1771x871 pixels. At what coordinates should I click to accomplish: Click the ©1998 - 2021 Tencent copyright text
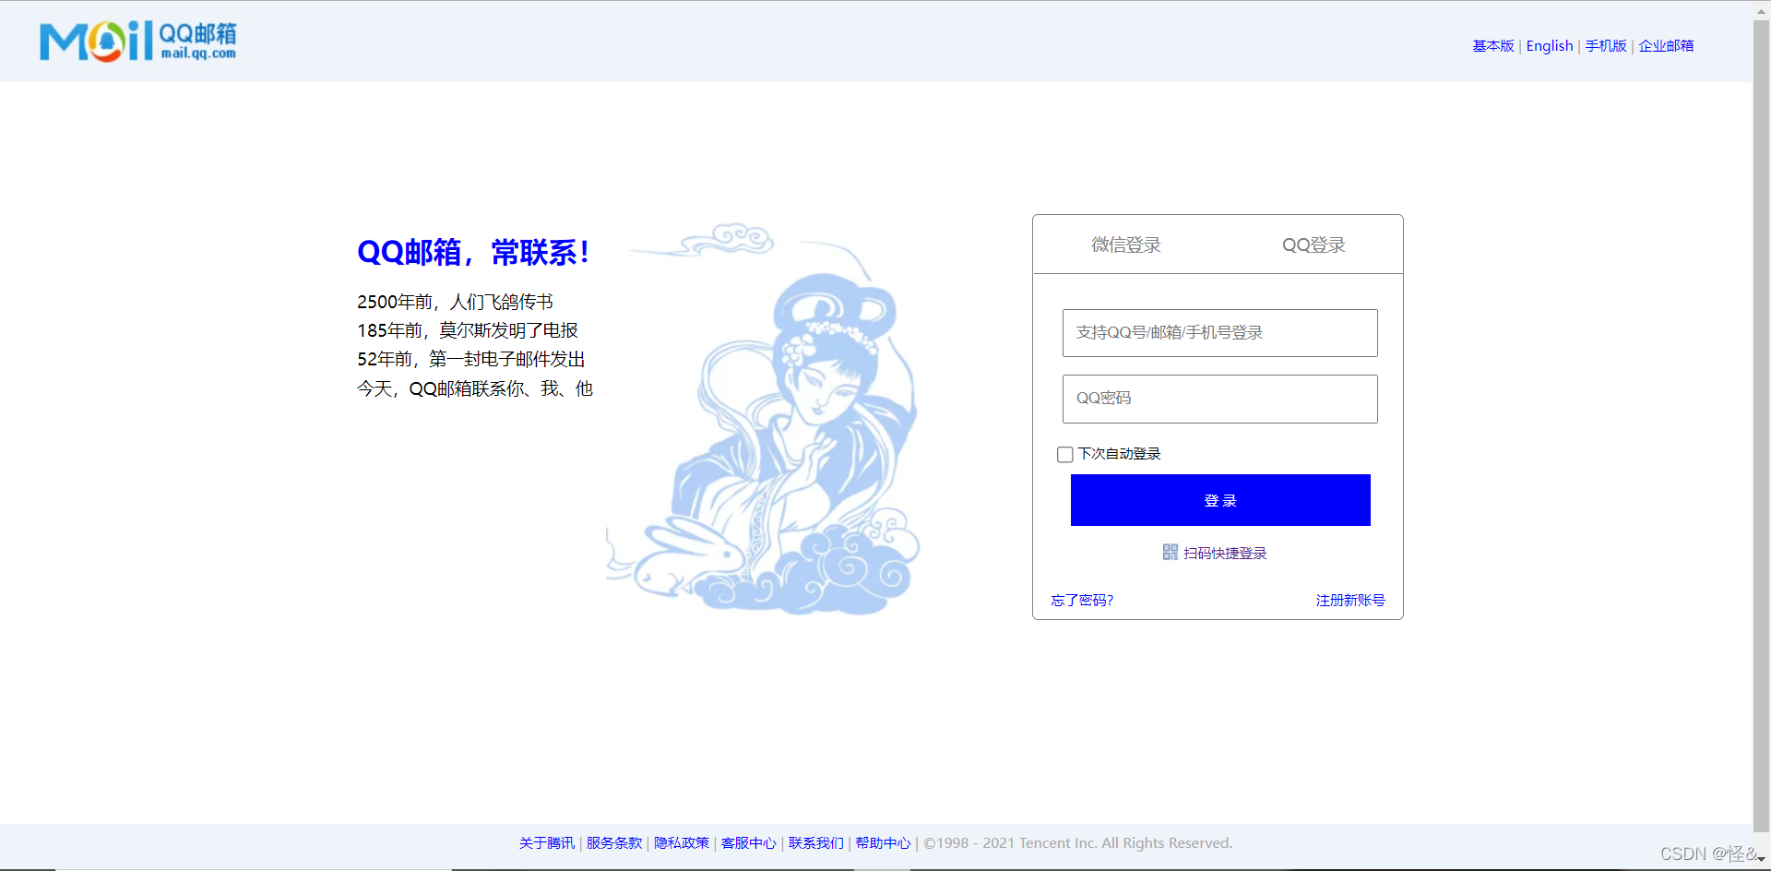point(1077,842)
